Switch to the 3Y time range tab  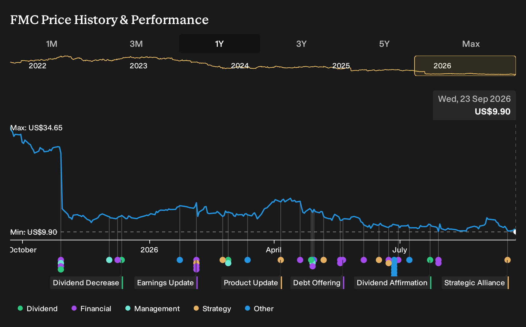click(x=301, y=44)
